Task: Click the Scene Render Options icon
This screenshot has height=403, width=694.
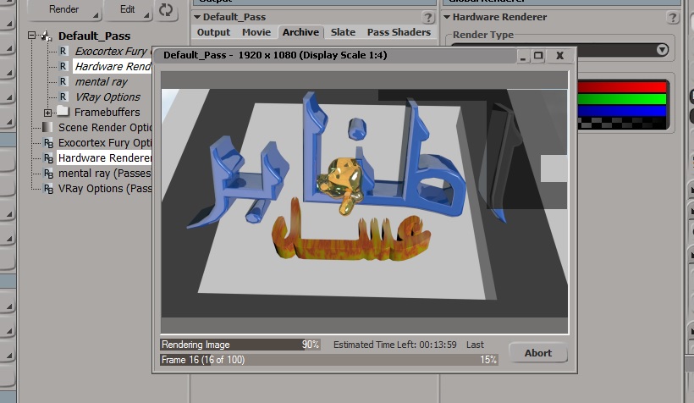Action: tap(47, 128)
